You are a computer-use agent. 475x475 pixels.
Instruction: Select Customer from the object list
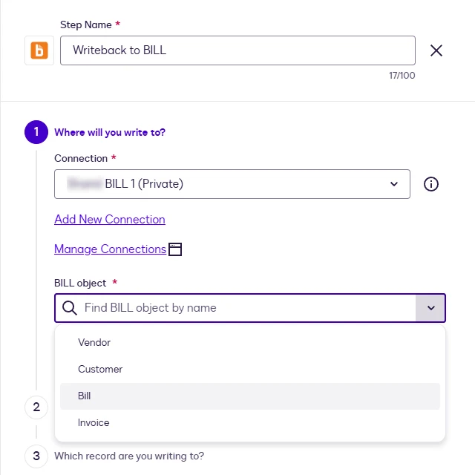[x=250, y=370]
